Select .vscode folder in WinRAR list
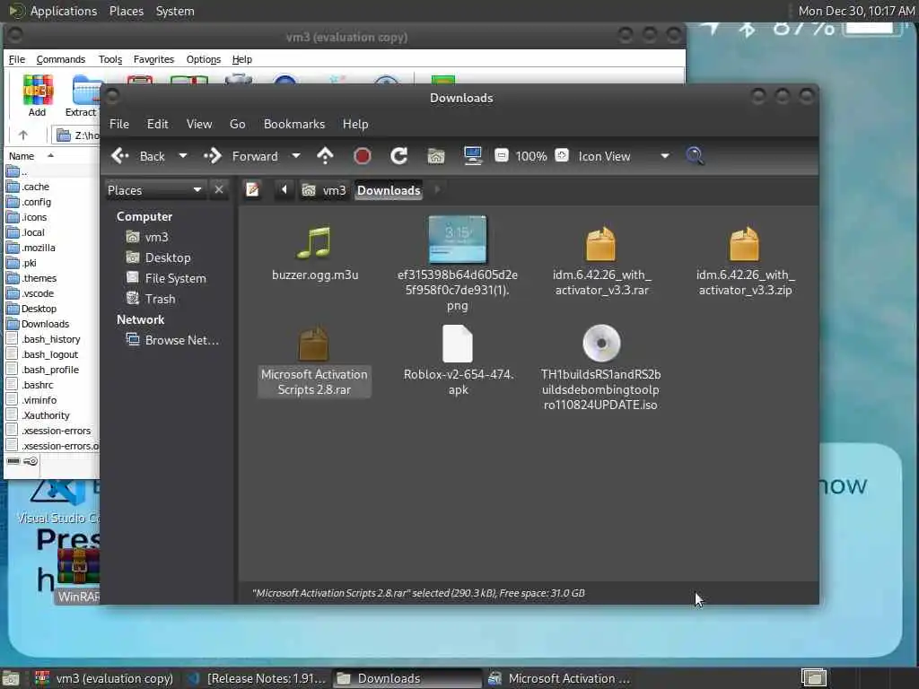This screenshot has width=919, height=689. click(x=30, y=293)
